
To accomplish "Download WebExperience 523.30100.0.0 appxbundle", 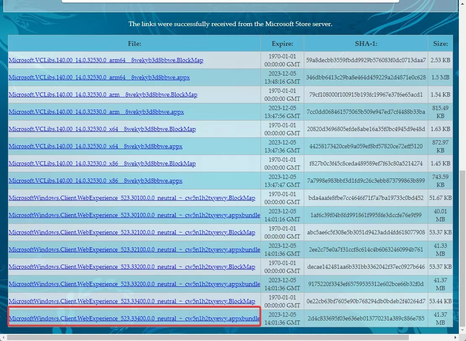I will pyautogui.click(x=134, y=215).
